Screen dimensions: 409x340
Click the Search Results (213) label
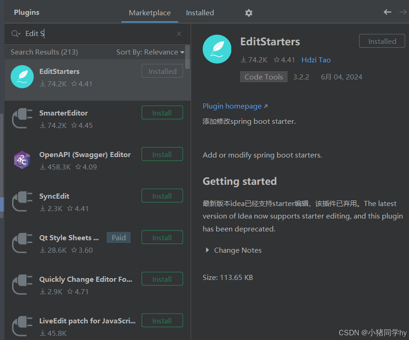[x=44, y=52]
